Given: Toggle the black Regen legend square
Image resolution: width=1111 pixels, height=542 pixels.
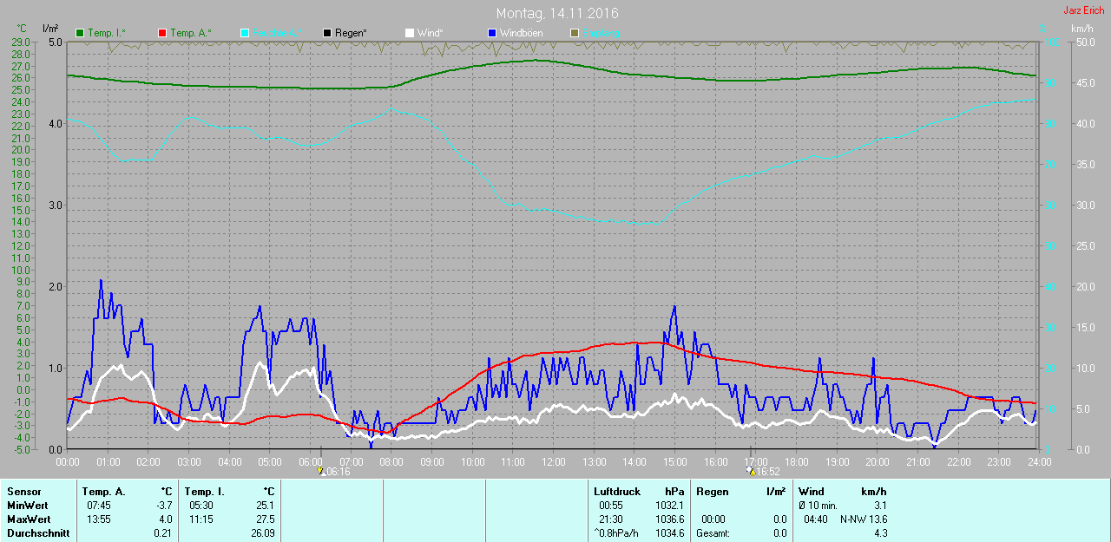Looking at the screenshot, I should pyautogui.click(x=327, y=33).
